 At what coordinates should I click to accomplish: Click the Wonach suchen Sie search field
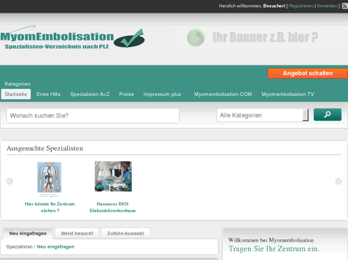click(93, 115)
